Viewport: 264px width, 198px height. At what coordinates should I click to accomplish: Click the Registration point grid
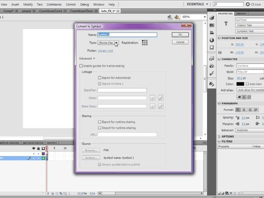point(145,43)
